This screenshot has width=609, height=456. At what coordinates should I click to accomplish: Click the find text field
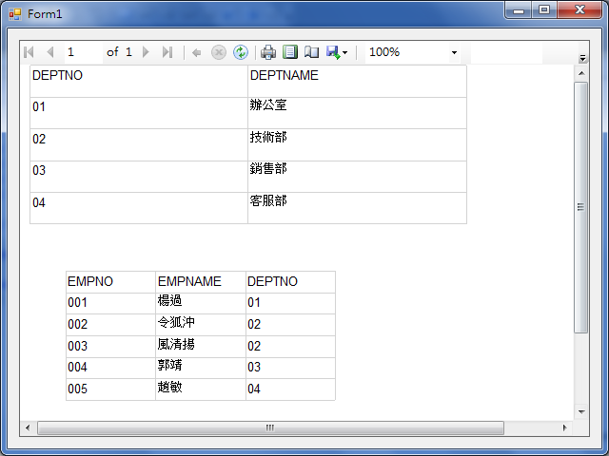(506, 53)
